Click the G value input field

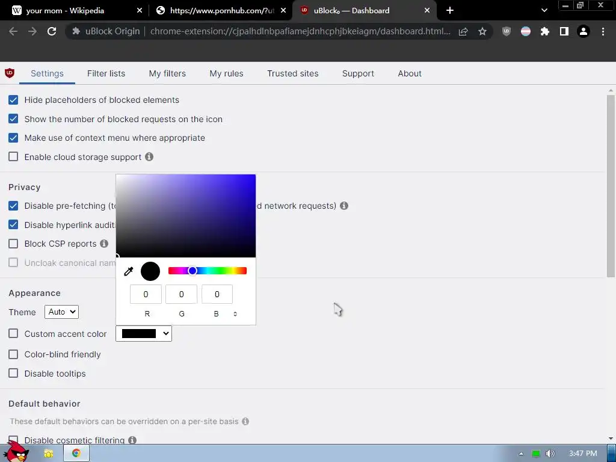[181, 294]
